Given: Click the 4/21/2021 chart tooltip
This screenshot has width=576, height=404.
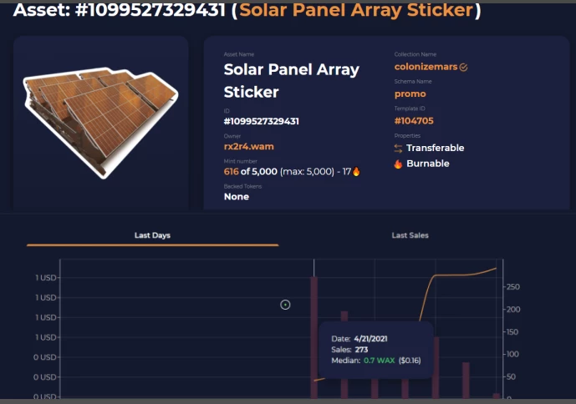Looking at the screenshot, I should [x=376, y=350].
